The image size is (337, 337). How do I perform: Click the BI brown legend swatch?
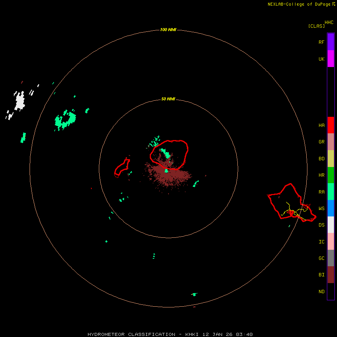click(331, 275)
